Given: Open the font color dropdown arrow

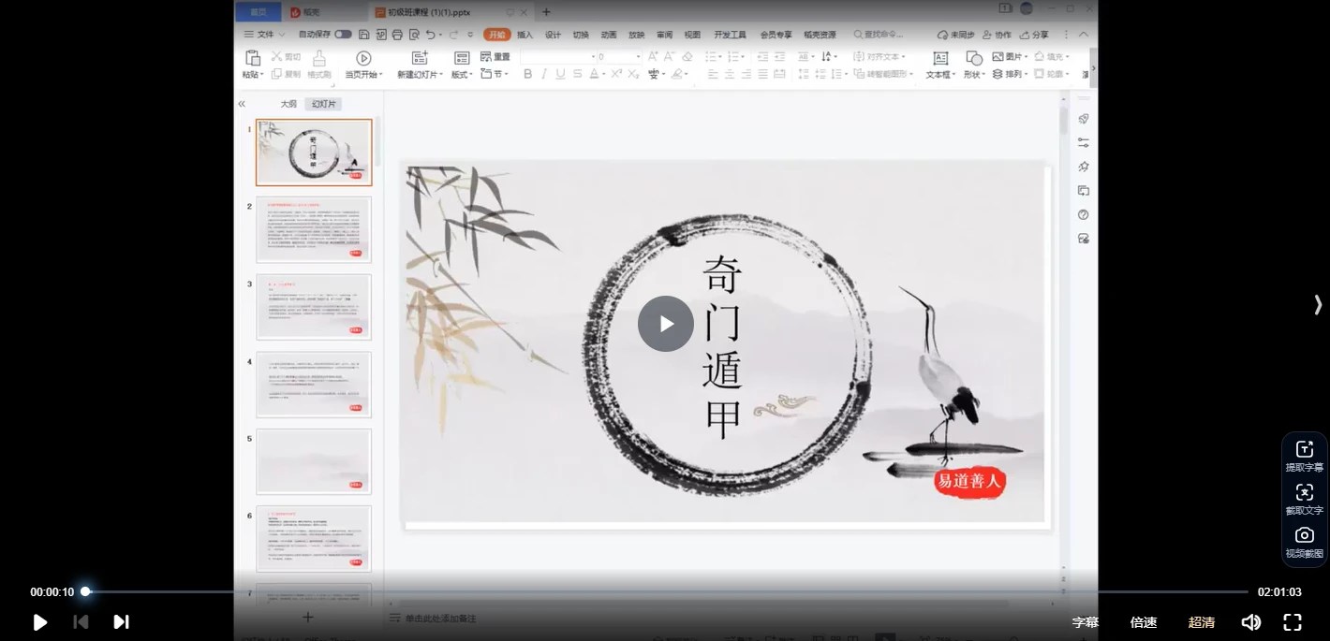Looking at the screenshot, I should [605, 74].
